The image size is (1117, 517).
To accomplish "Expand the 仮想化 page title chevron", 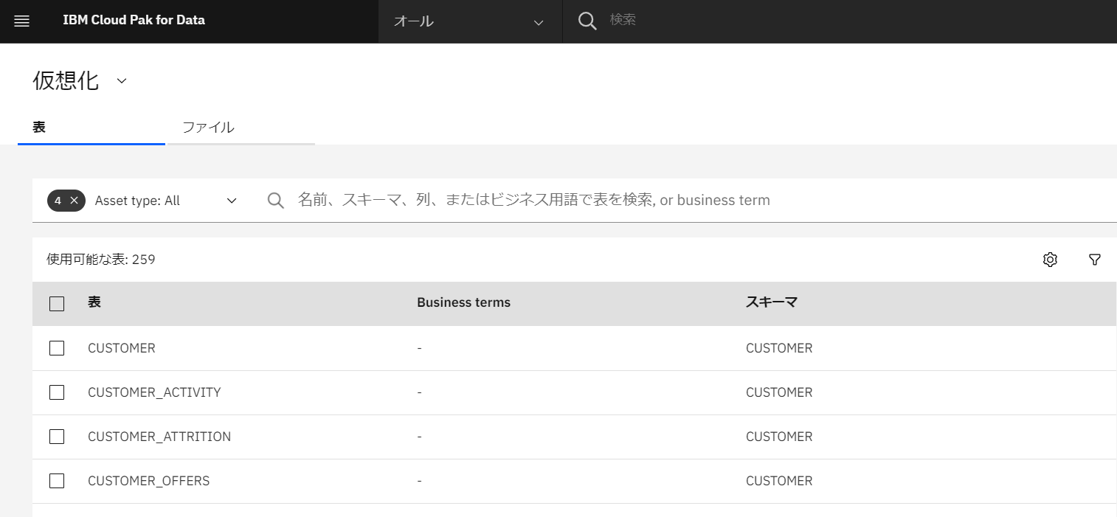I will click(x=122, y=81).
